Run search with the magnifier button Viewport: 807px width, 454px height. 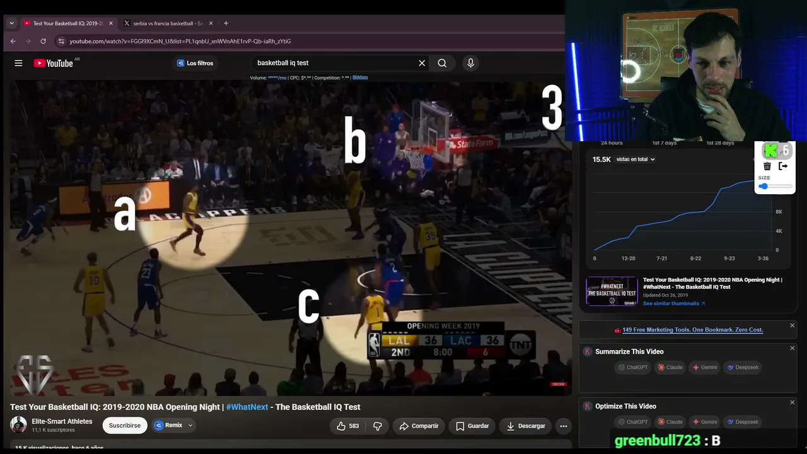click(442, 63)
